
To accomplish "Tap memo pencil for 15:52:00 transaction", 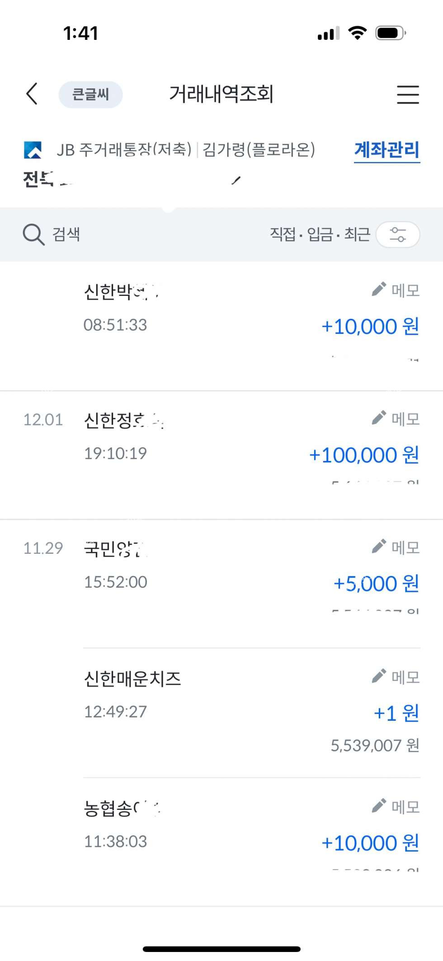I will pos(379,547).
